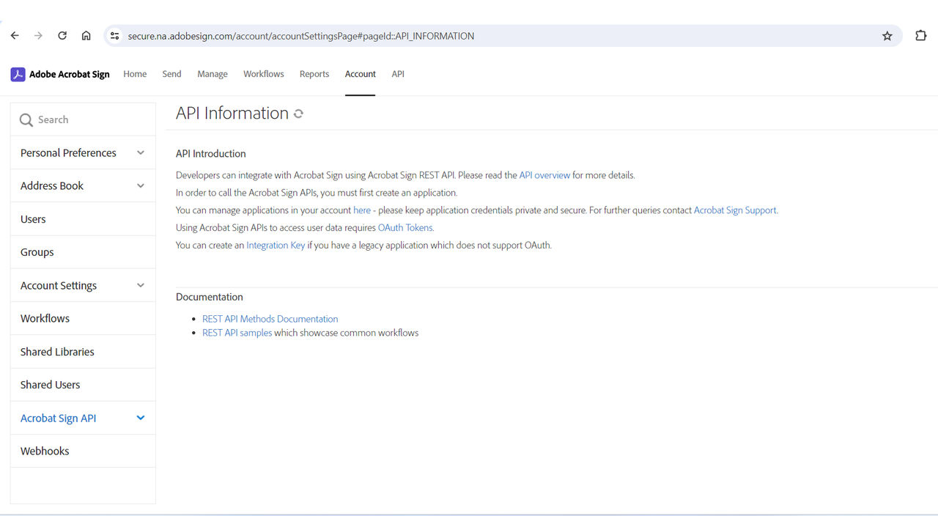This screenshot has height=516, width=938.
Task: Click the API Information page heading
Action: coord(232,113)
